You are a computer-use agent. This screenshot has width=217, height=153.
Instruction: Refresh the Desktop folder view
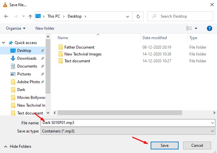pyautogui.click(x=138, y=17)
